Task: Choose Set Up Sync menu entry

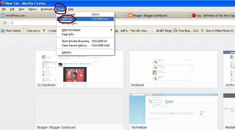Action: pos(85,23)
